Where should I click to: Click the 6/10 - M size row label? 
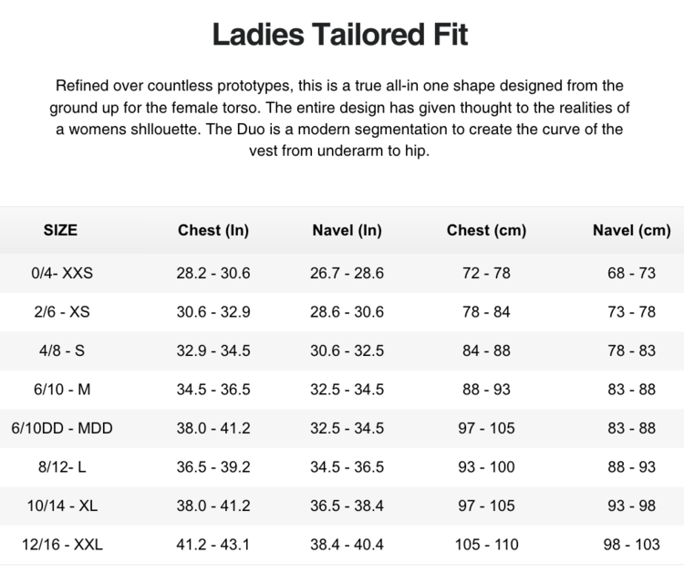click(62, 389)
